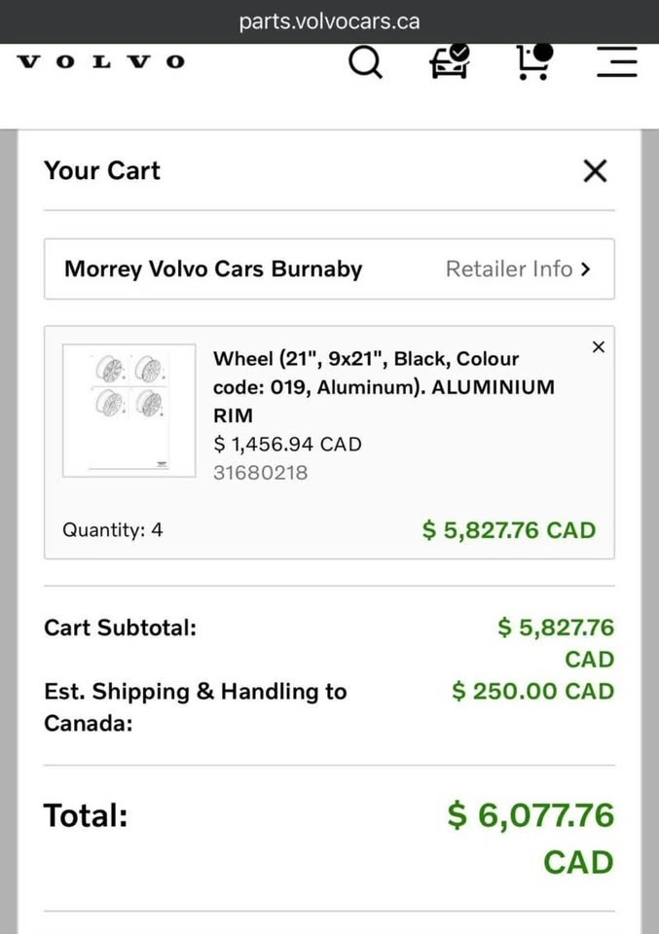Screen dimensions: 659x934
Task: Click part number 31680218
Action: (260, 473)
